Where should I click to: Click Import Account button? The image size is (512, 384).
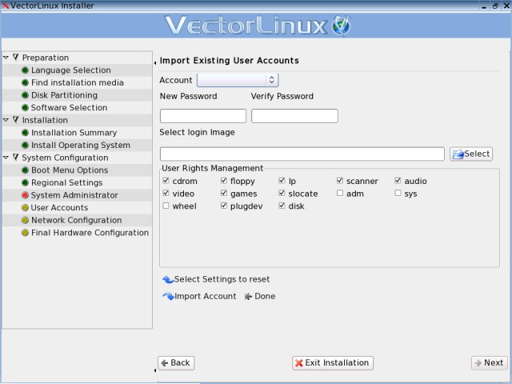click(199, 297)
